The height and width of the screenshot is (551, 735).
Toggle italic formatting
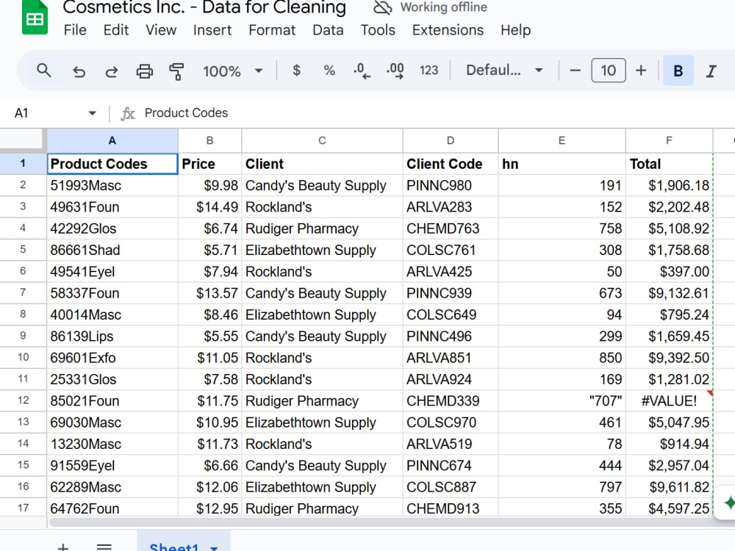click(711, 71)
